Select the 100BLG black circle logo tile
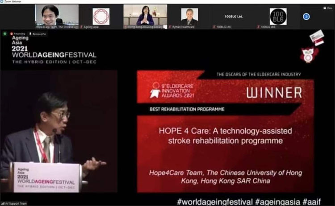335x206 pixels. [x=278, y=16]
